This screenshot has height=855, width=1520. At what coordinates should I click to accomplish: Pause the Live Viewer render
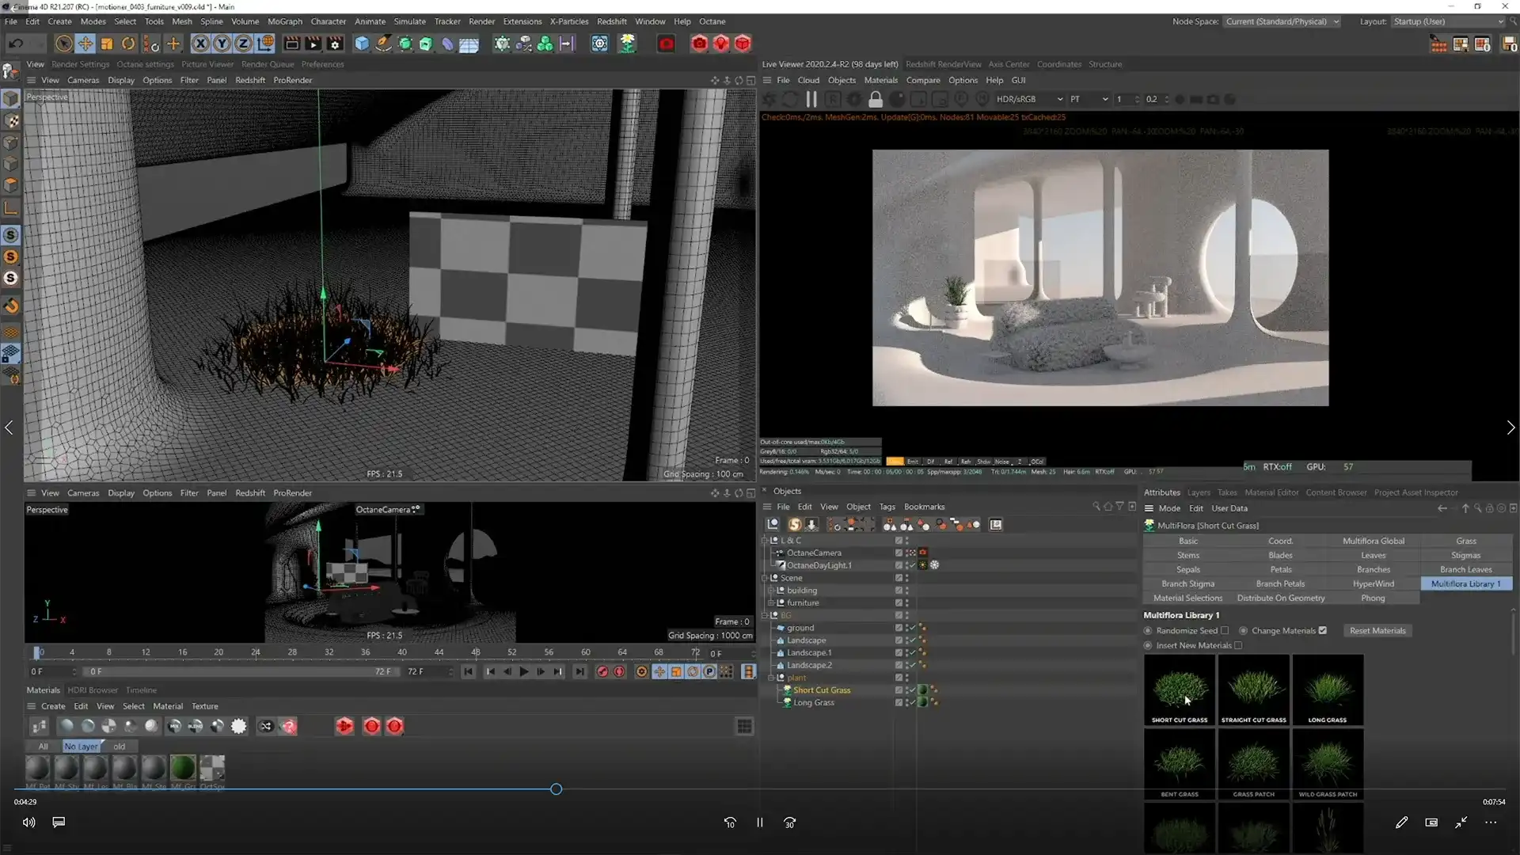pos(811,99)
